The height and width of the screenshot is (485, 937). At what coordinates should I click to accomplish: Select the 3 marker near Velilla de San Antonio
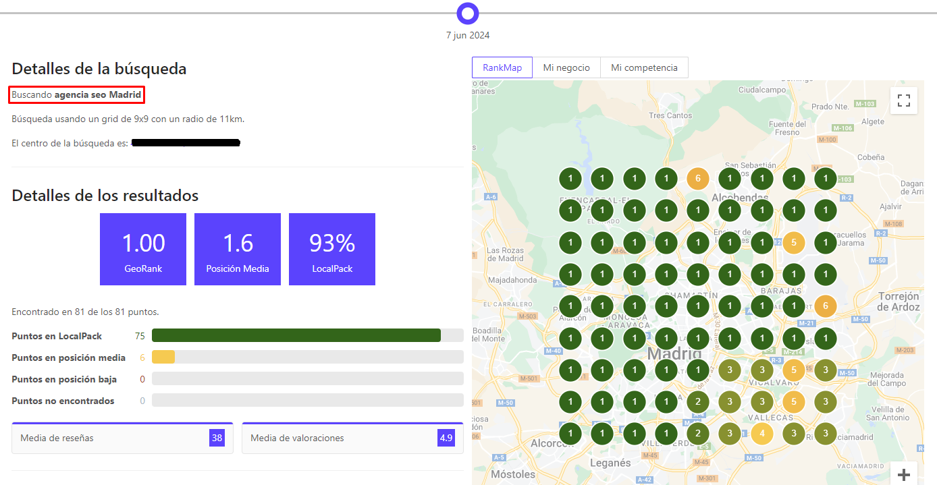[x=826, y=402]
